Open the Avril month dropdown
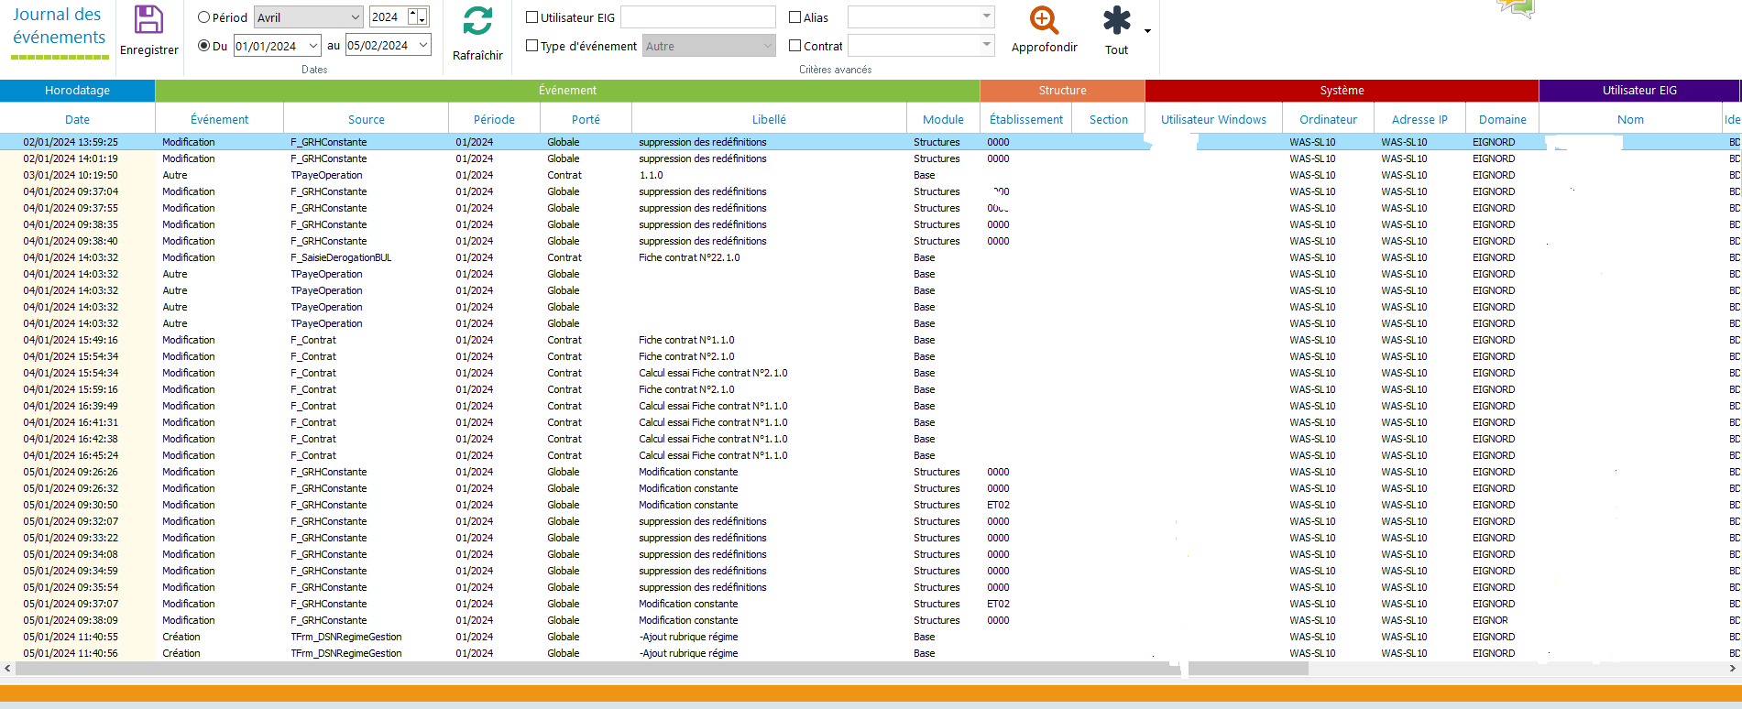Image resolution: width=1742 pixels, height=709 pixels. click(356, 17)
